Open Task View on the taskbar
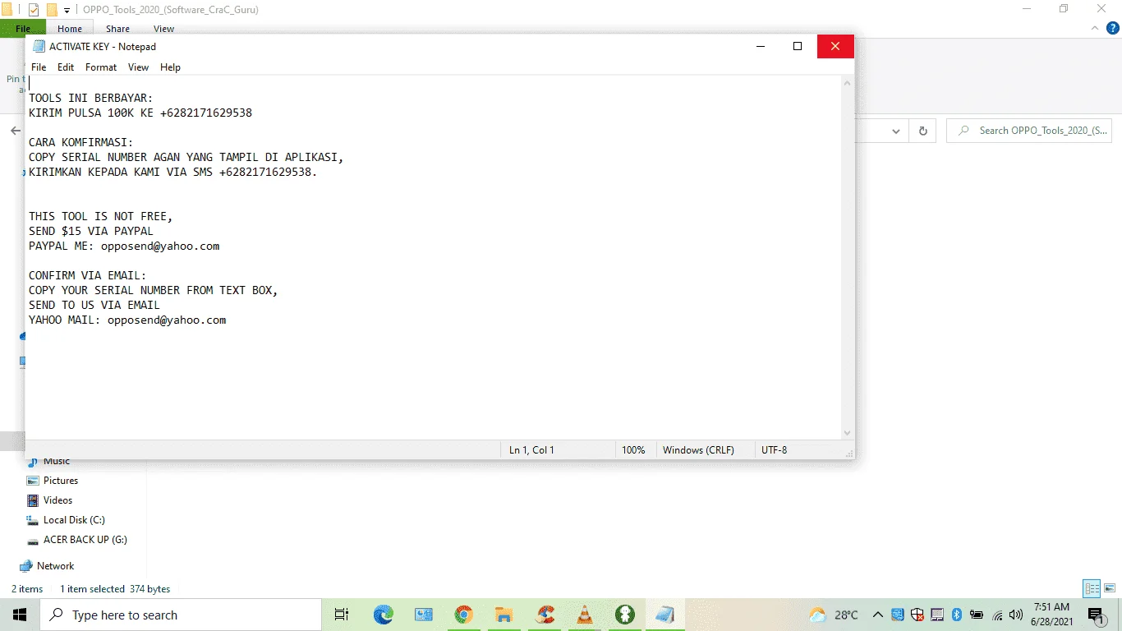 342,615
